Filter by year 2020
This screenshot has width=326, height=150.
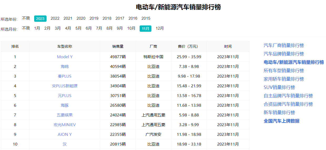point(81,18)
